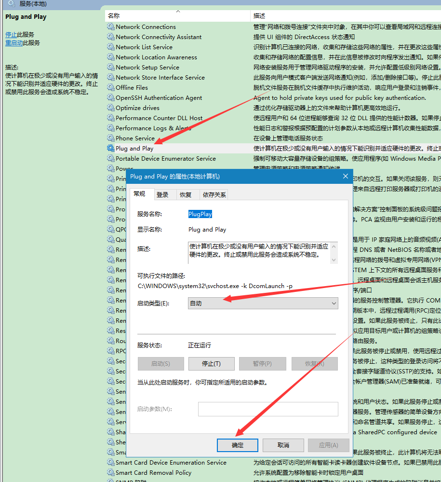Click the OpenSSH Authentication Agent service icon
This screenshot has width=441, height=482.
coord(110,98)
